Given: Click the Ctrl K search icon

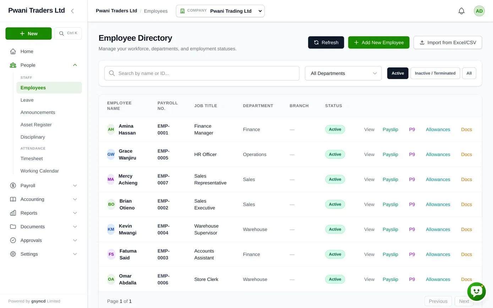Looking at the screenshot, I should [61, 33].
